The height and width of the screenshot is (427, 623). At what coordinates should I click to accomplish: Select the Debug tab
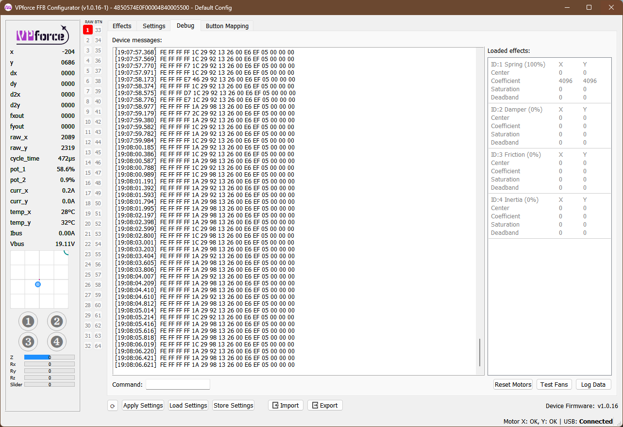(185, 26)
